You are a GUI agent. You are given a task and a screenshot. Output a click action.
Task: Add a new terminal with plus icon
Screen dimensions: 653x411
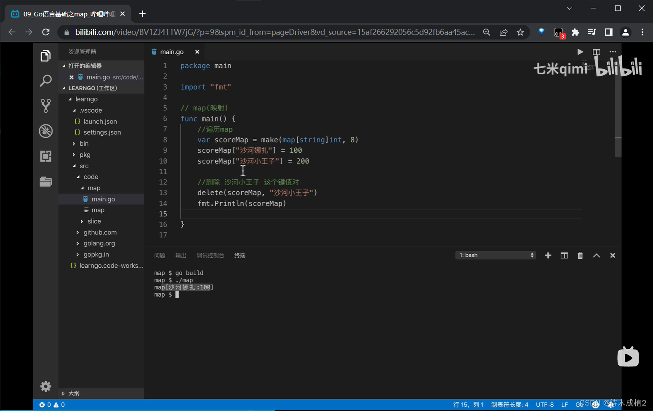click(x=548, y=256)
